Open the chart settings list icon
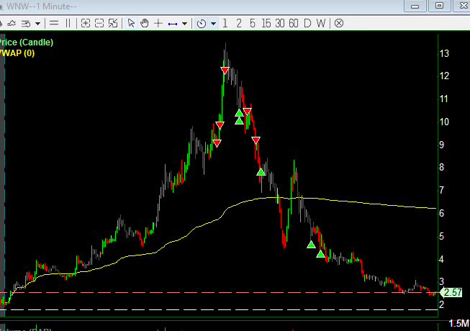This screenshot has width=470, height=331. click(26, 23)
